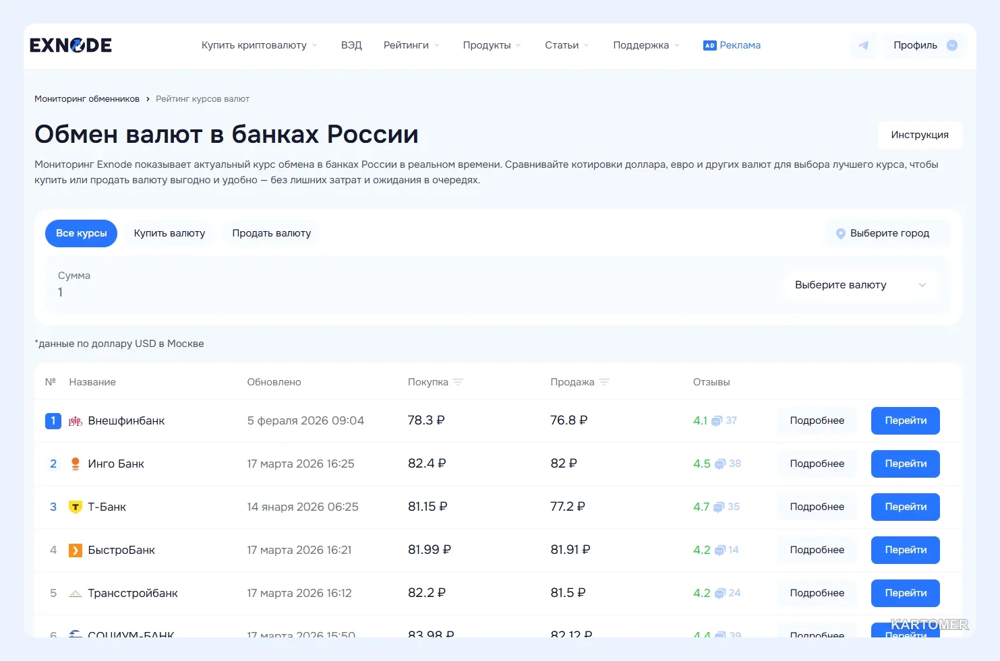
Task: Open the Telegram channel icon
Action: (x=863, y=45)
